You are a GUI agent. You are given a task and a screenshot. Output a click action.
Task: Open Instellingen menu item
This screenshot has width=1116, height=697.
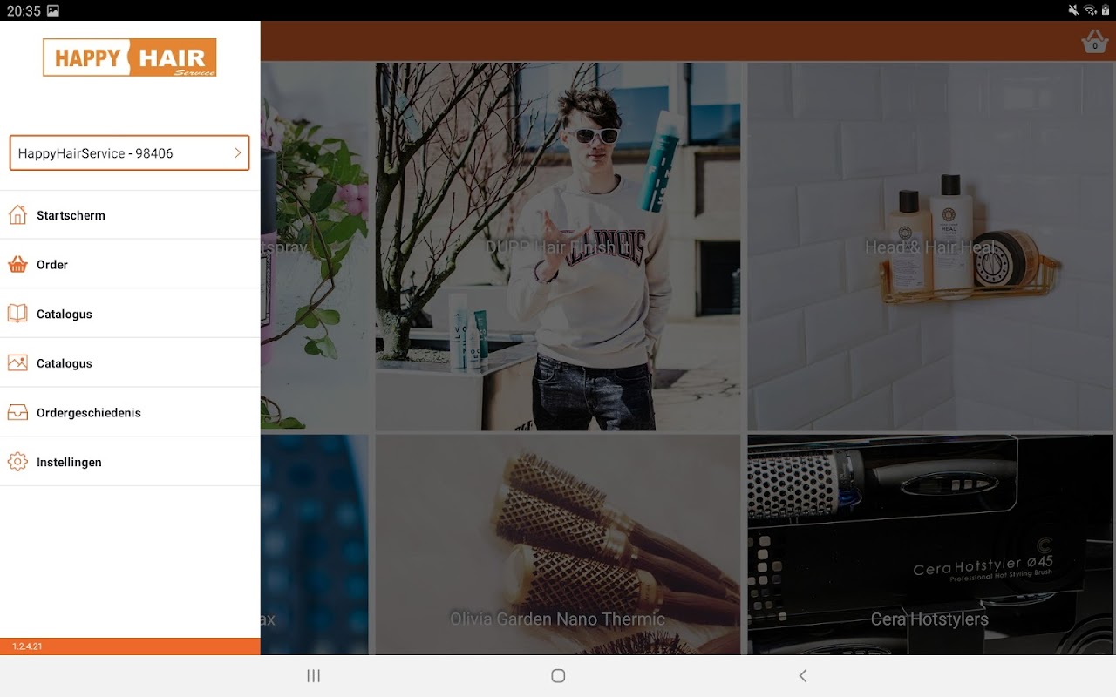point(130,462)
